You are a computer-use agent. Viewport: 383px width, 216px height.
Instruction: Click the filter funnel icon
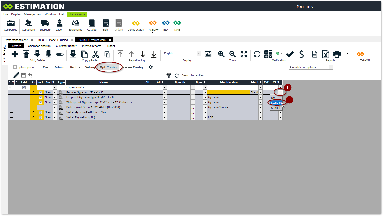coord(169,75)
